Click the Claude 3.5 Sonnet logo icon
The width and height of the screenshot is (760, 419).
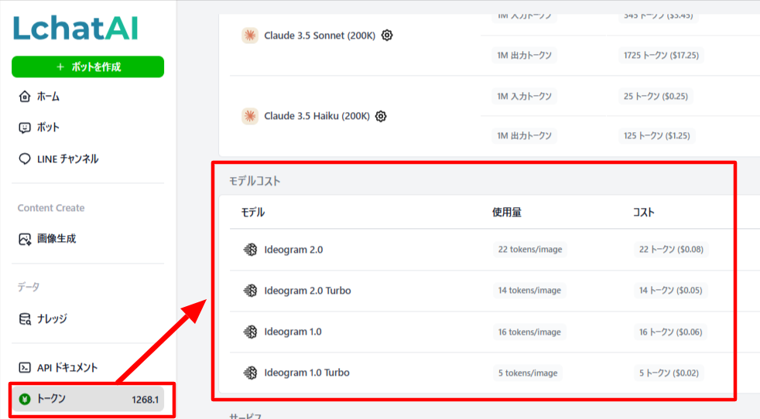click(249, 35)
